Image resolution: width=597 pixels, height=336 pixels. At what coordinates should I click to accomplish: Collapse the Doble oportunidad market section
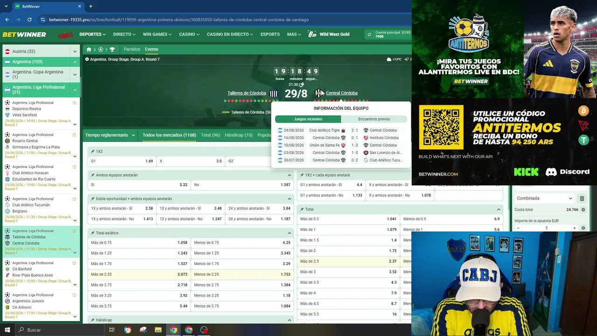[x=289, y=199]
